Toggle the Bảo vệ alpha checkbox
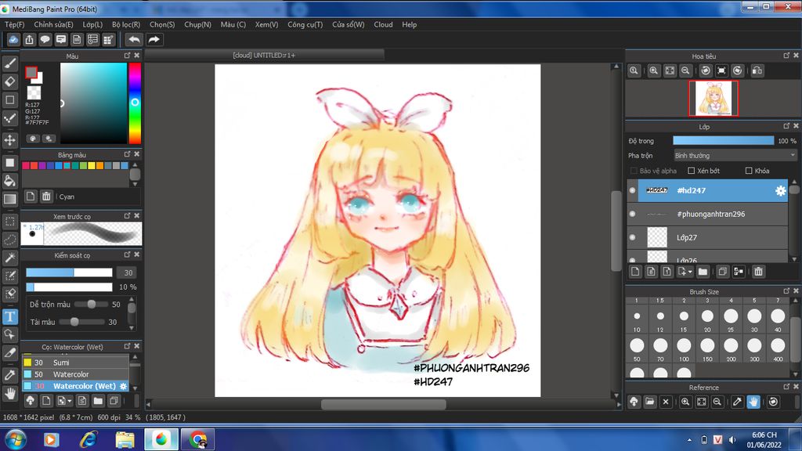802x451 pixels. point(634,171)
